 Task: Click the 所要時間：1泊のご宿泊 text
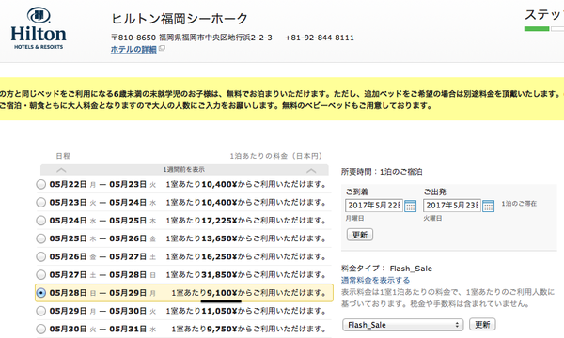click(x=382, y=172)
